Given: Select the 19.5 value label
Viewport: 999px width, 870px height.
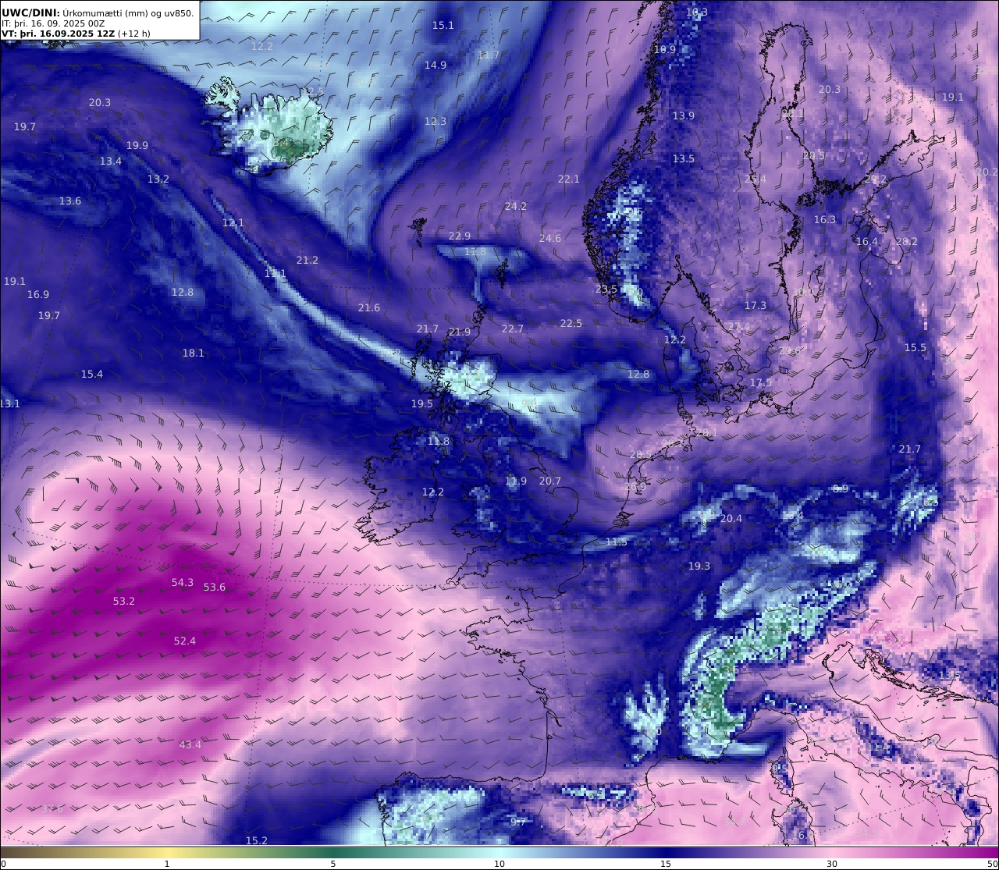Looking at the screenshot, I should [422, 404].
